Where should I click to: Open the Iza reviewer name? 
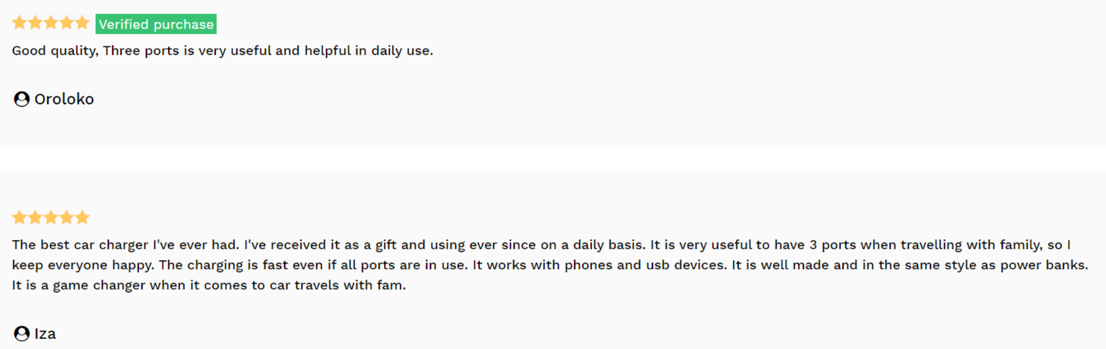pos(45,334)
